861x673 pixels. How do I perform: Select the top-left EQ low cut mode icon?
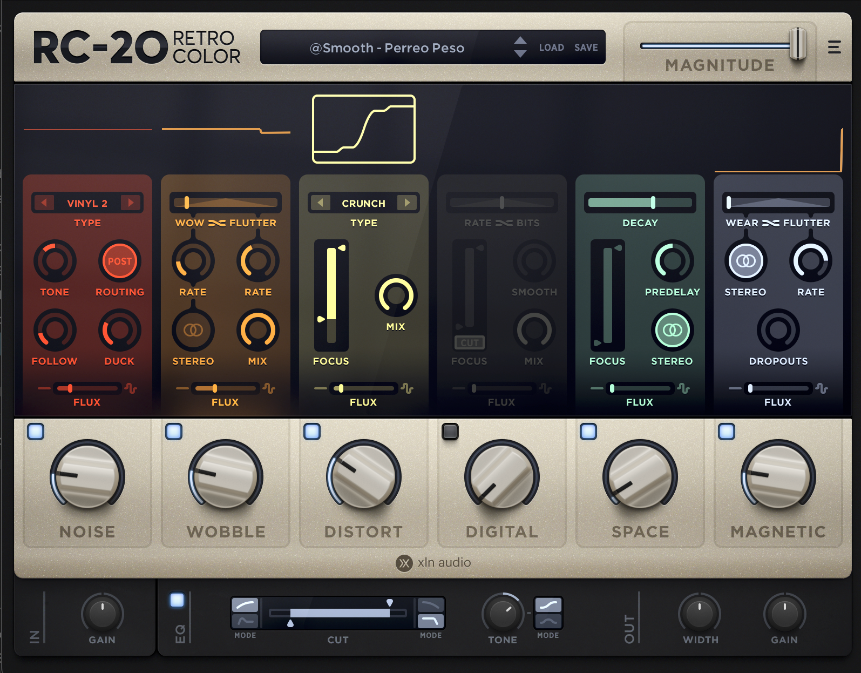pos(245,605)
